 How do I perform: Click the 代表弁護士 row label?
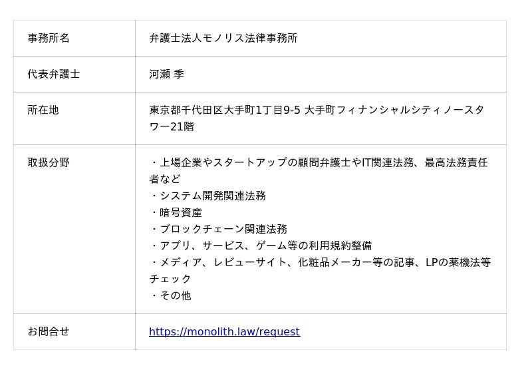tap(54, 74)
